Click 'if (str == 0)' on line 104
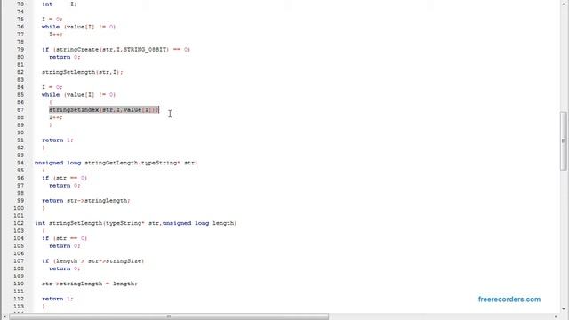 pyautogui.click(x=65, y=238)
